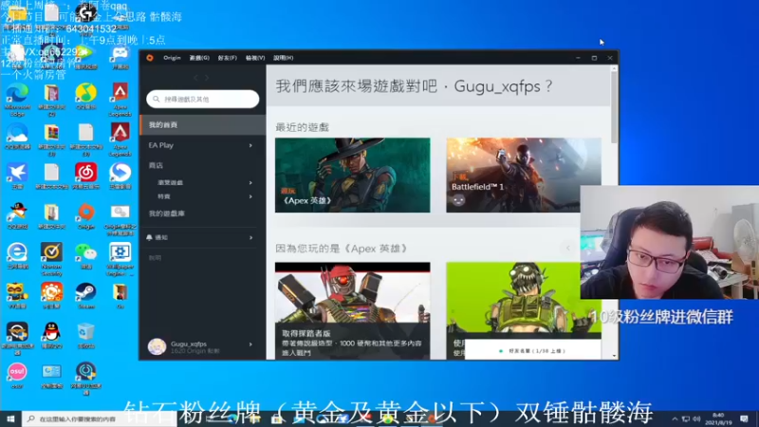Open the Recycle Bin desktop icon
This screenshot has width=759, height=427.
pyautogui.click(x=85, y=336)
